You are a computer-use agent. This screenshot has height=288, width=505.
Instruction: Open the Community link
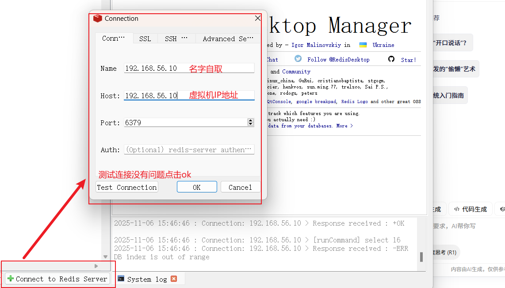(296, 72)
